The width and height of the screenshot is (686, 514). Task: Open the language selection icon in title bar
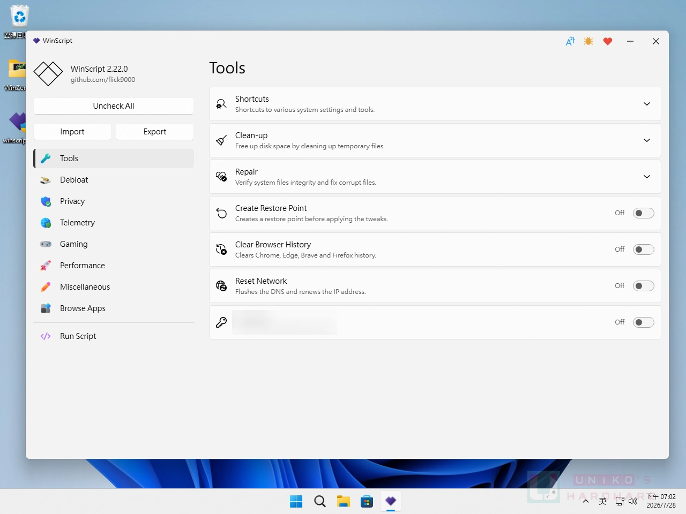click(x=570, y=41)
